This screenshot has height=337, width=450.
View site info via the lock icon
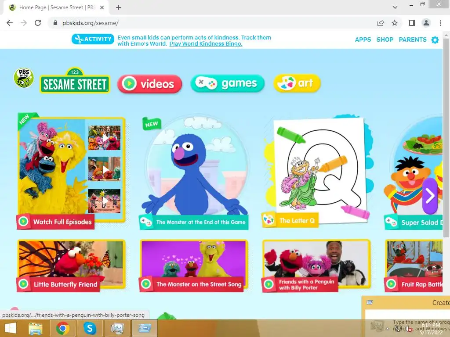coord(55,23)
